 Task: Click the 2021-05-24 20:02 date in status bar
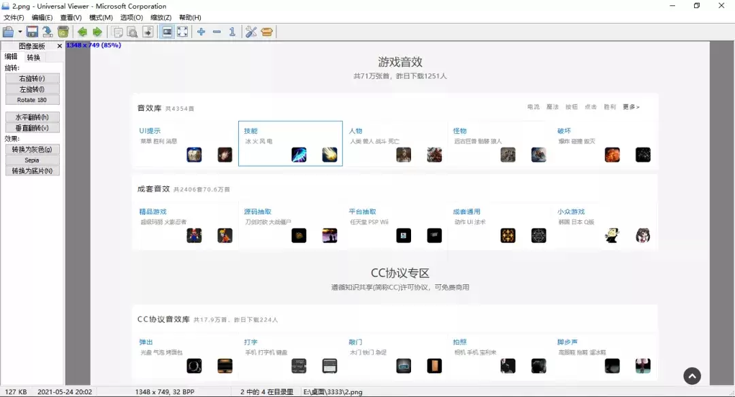tap(65, 392)
